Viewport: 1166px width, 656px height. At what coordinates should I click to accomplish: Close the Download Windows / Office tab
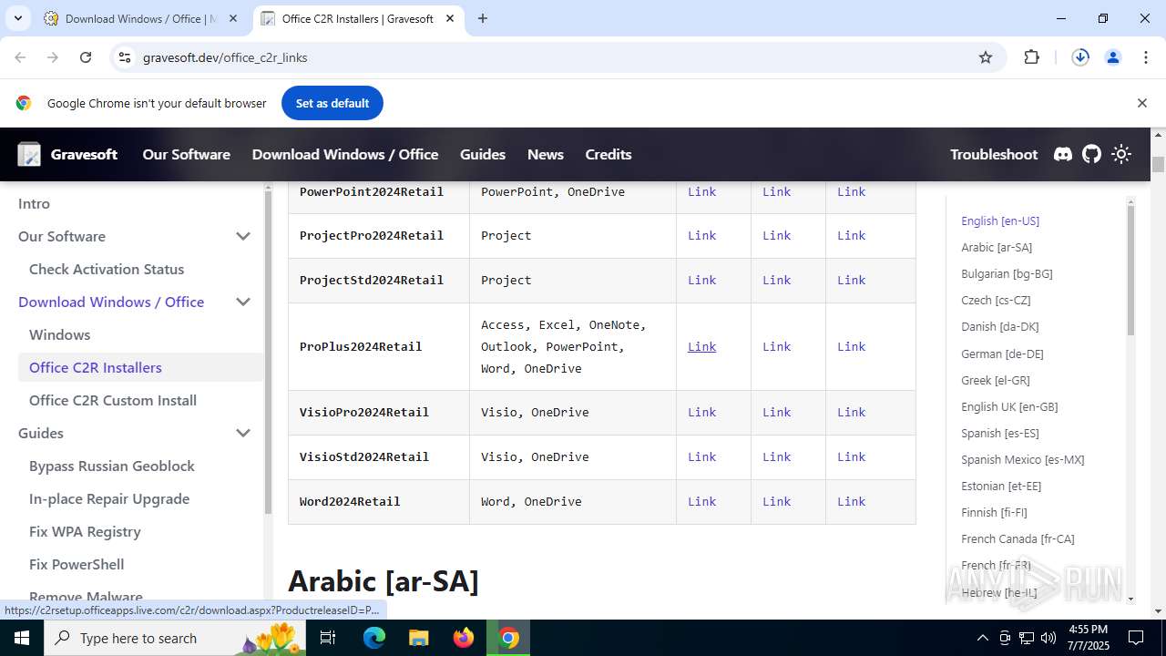coord(233,18)
